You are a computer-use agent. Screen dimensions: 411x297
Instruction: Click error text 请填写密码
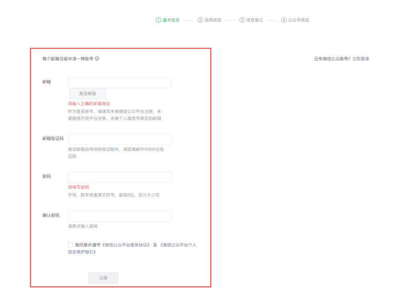pyautogui.click(x=79, y=187)
